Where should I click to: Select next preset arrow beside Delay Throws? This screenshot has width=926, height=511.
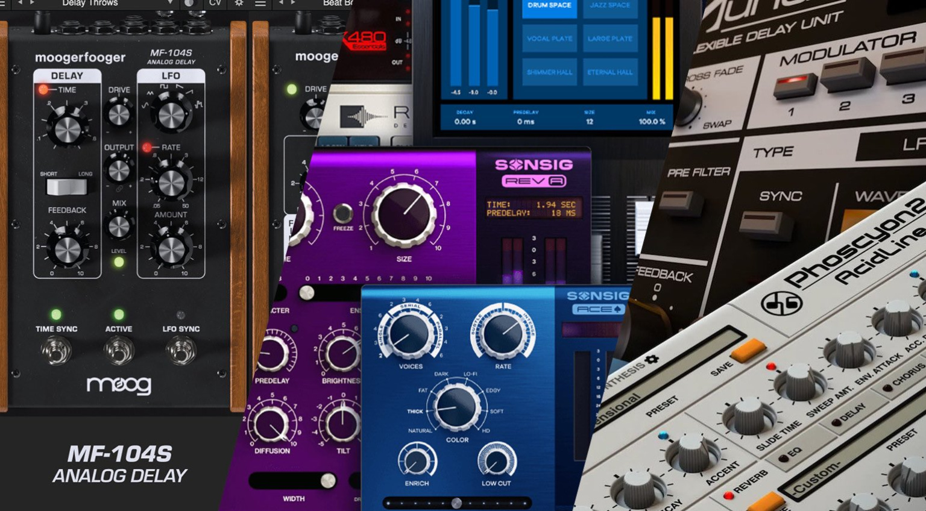(32, 4)
